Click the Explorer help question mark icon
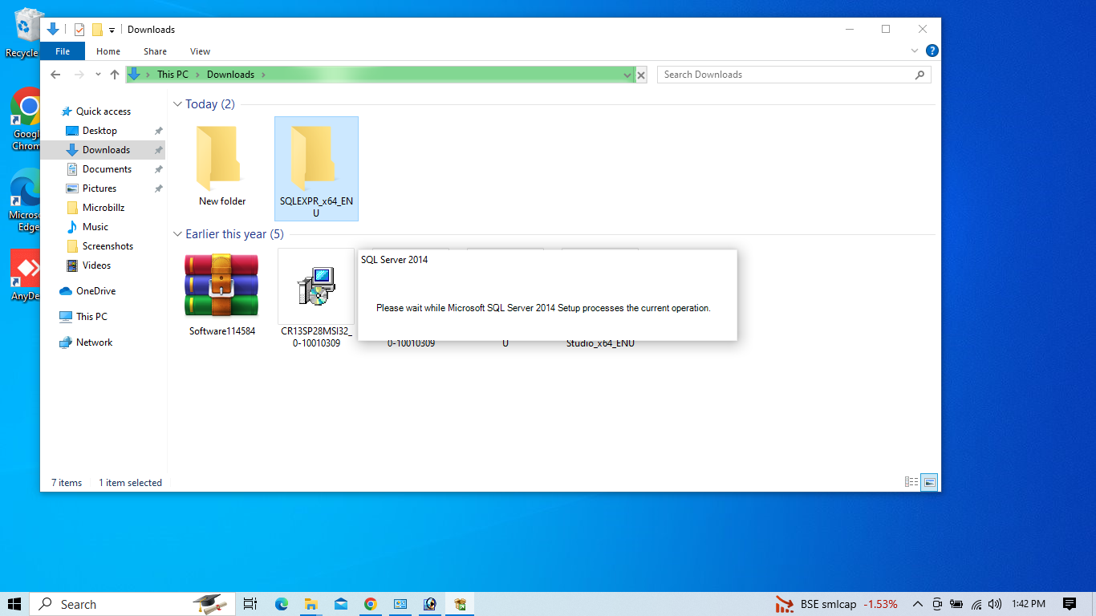The height and width of the screenshot is (616, 1096). [932, 51]
